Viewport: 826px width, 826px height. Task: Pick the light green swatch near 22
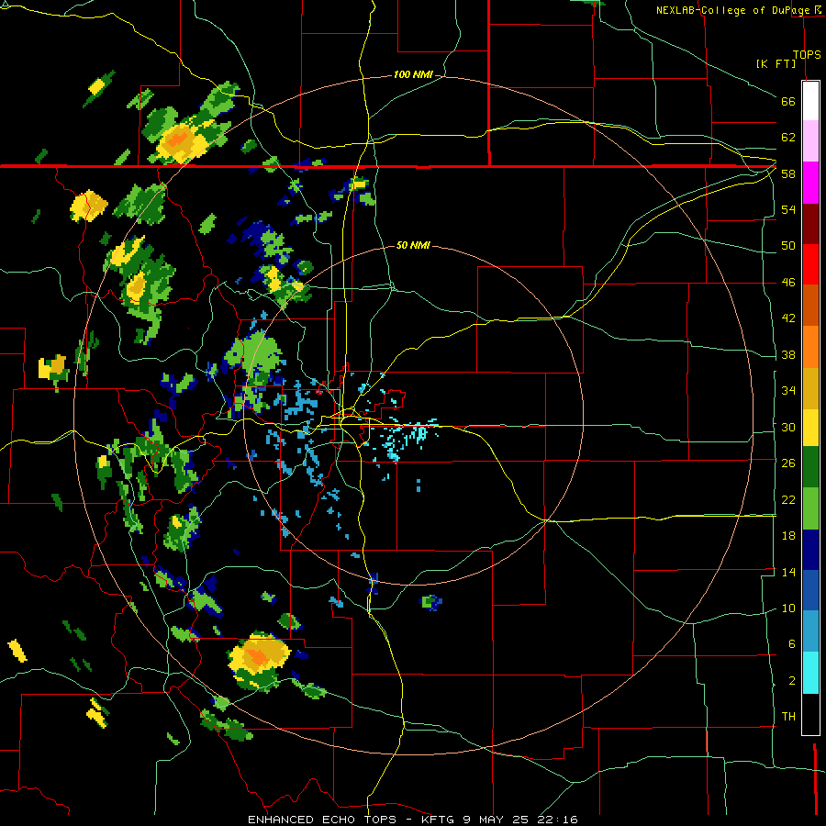point(810,508)
